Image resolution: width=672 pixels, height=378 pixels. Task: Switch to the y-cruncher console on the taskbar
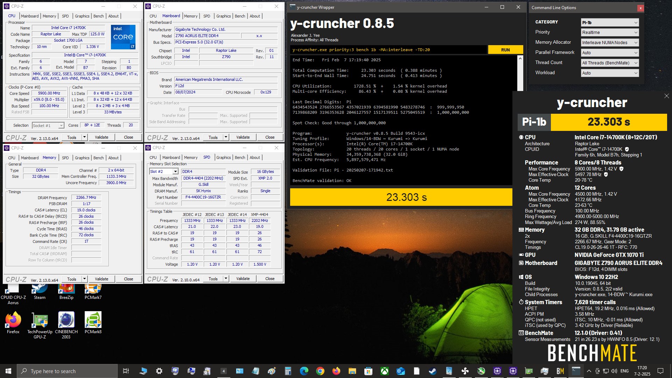tap(576, 371)
